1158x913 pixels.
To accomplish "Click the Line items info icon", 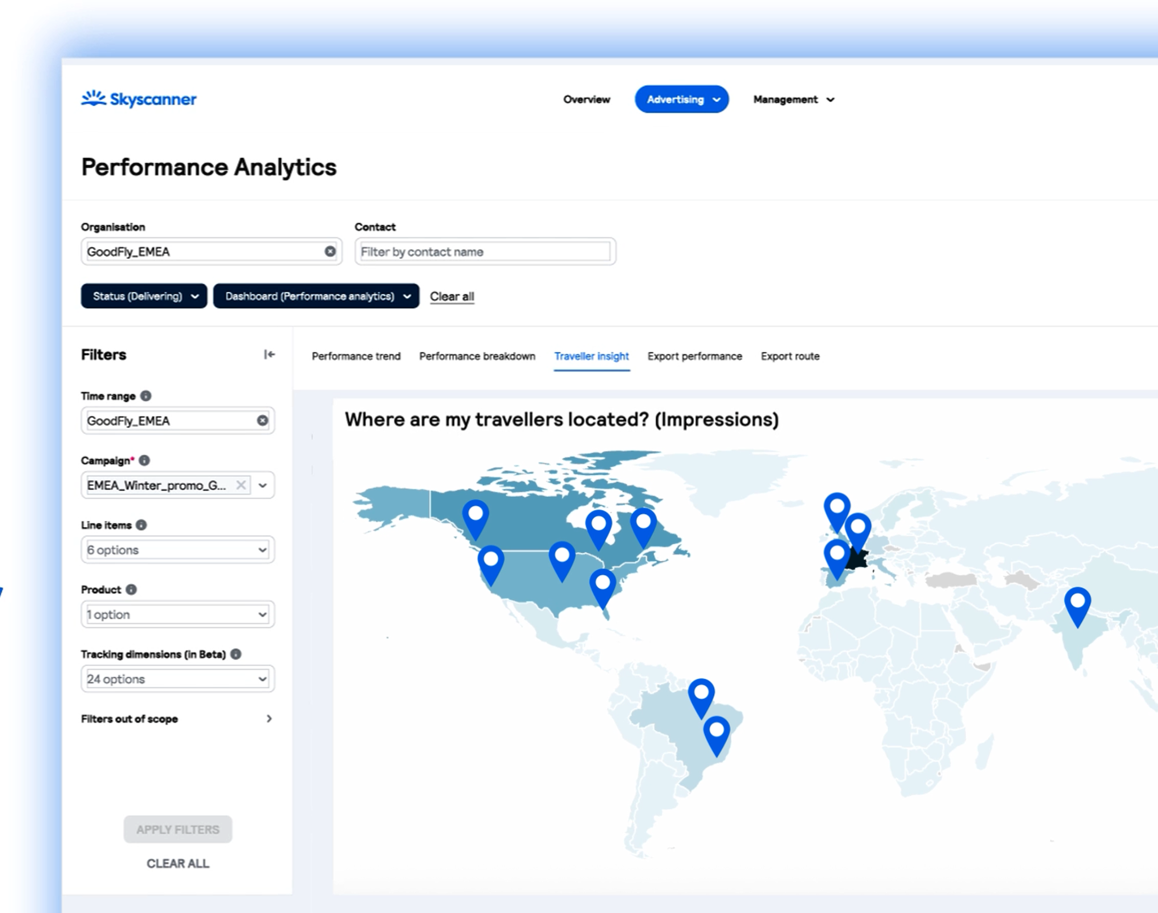I will coord(141,525).
